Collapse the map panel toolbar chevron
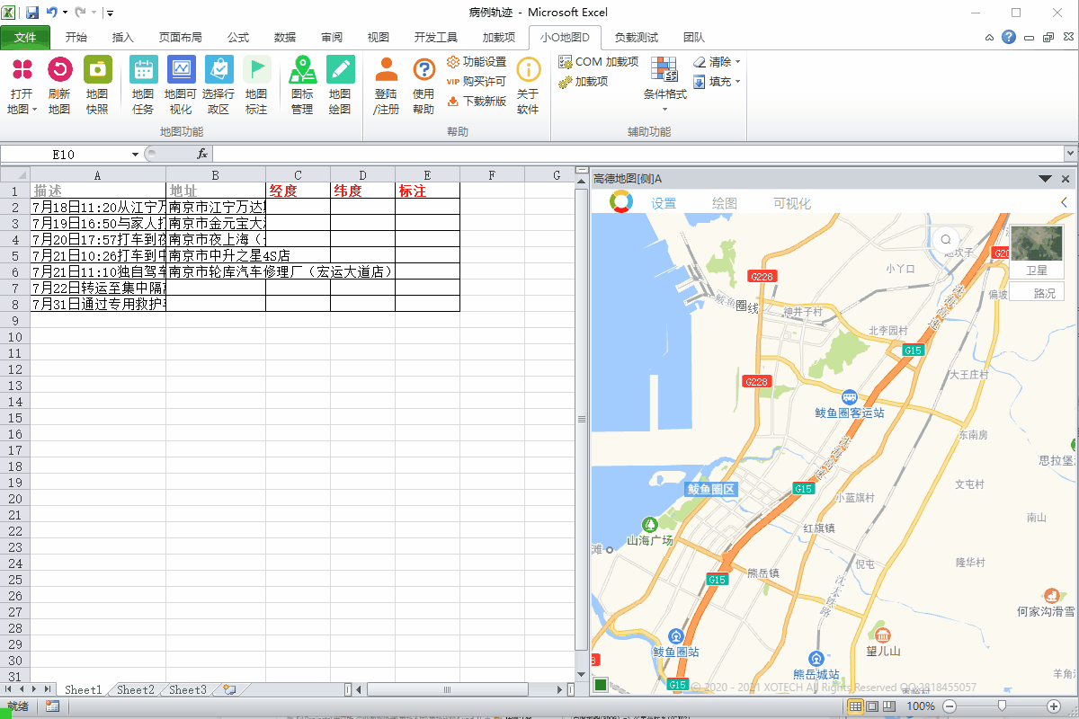Image resolution: width=1079 pixels, height=719 pixels. [x=1065, y=203]
